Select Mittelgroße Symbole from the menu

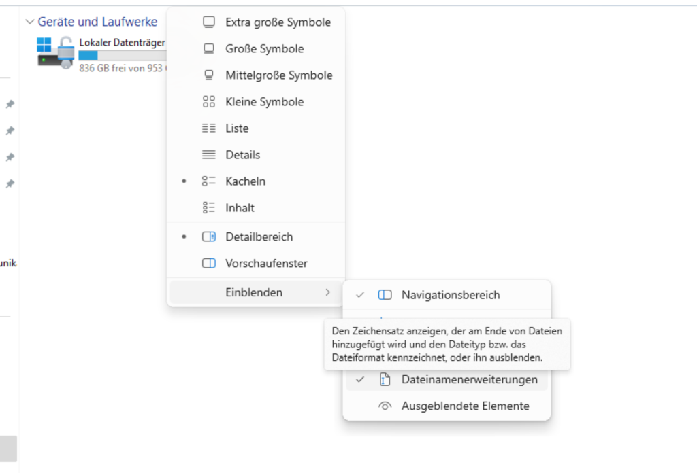(279, 75)
